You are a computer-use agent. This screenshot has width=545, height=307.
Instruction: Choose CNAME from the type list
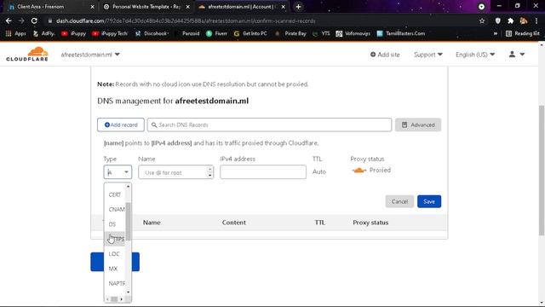(116, 209)
